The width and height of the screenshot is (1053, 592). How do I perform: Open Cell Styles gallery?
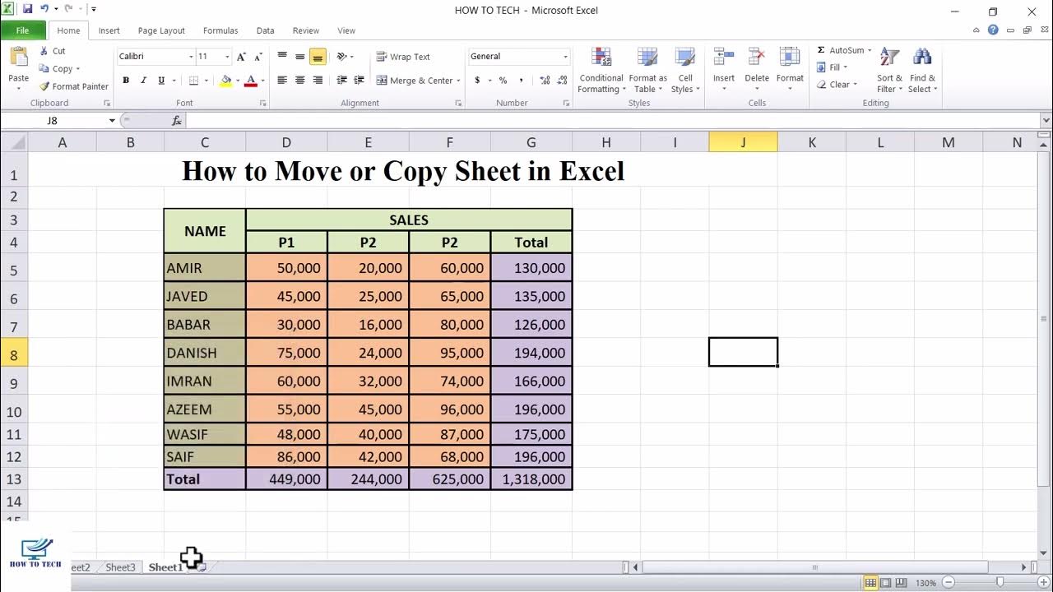coord(685,71)
